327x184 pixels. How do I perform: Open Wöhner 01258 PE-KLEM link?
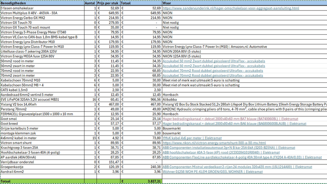coord(213,171)
